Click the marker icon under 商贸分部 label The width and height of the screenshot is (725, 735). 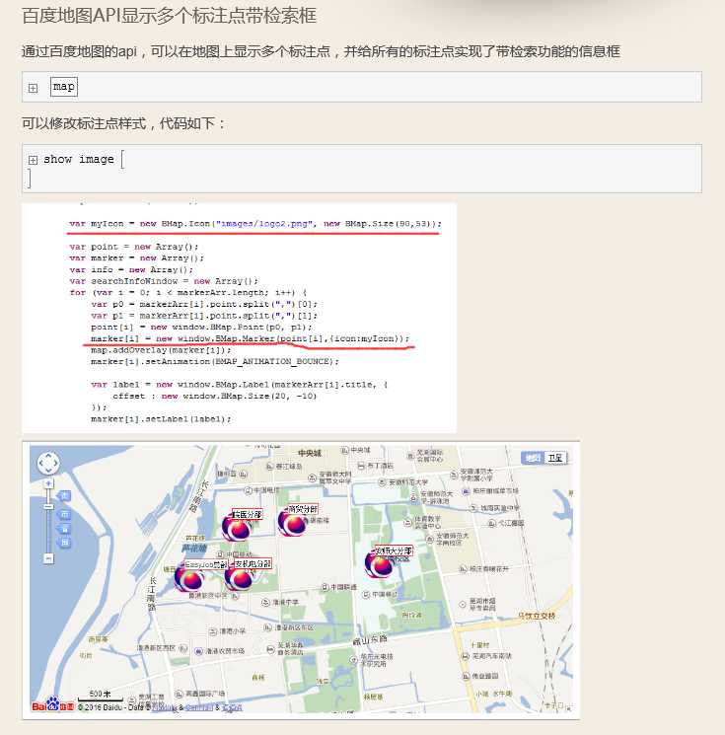[293, 522]
